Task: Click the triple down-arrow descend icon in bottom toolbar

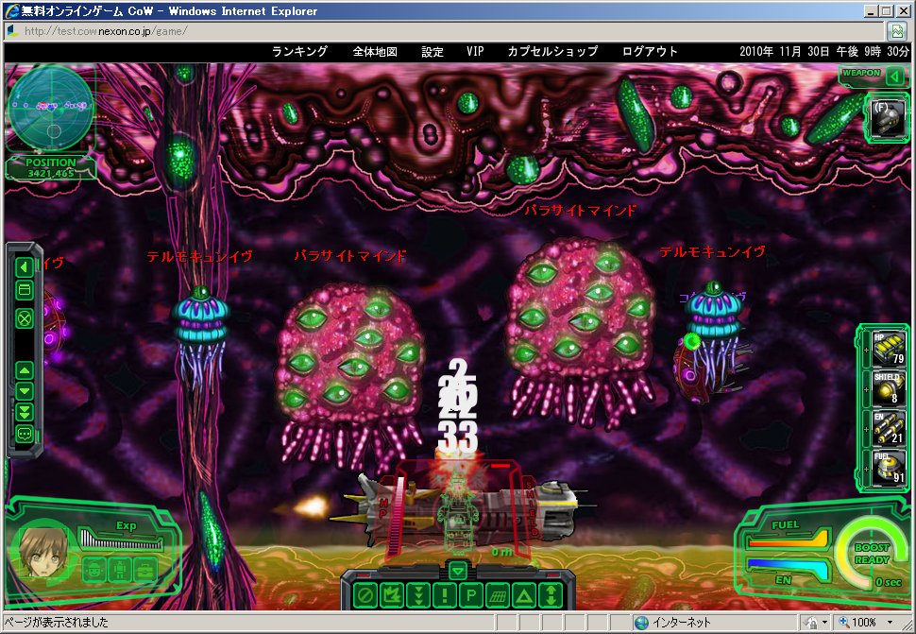Action: pyautogui.click(x=418, y=595)
